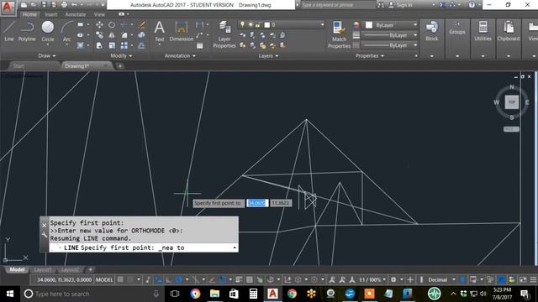538x302 pixels.
Task: Switch to the Insert ribbon tab
Action: click(x=51, y=14)
